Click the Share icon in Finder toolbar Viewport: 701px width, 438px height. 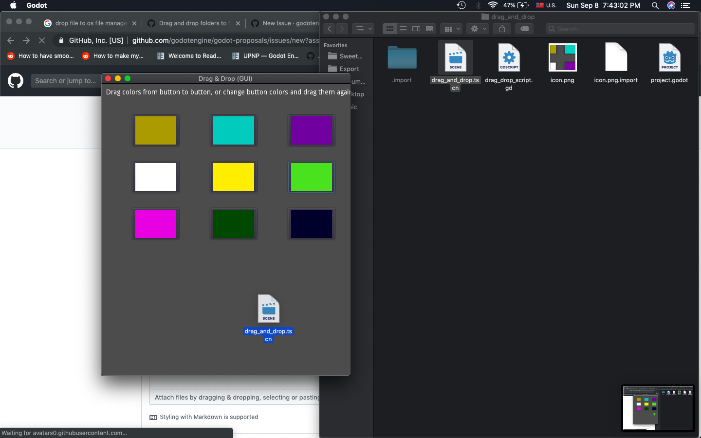click(x=501, y=28)
